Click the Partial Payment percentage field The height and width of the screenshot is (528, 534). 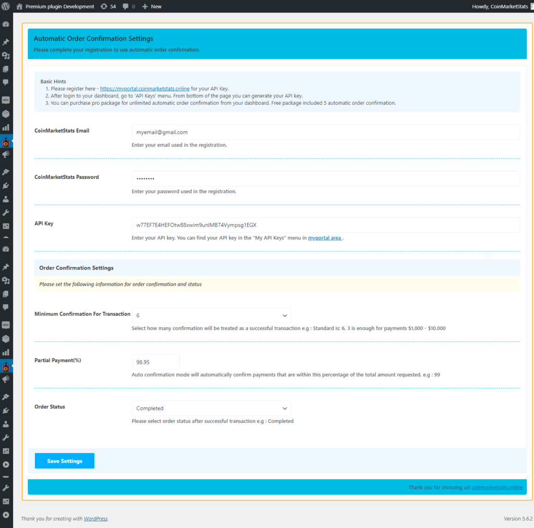[x=155, y=362]
